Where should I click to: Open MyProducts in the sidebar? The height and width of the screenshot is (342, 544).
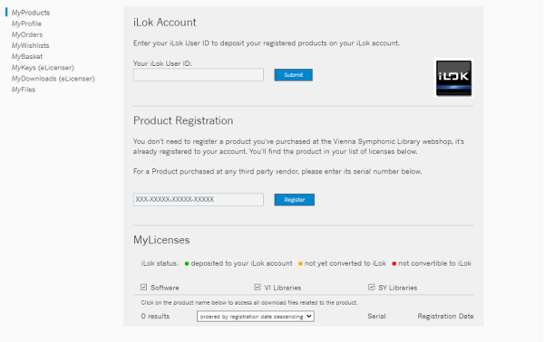[31, 13]
